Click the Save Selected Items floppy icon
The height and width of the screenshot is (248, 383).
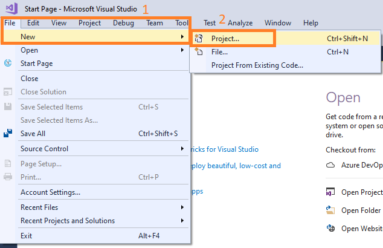click(x=8, y=106)
